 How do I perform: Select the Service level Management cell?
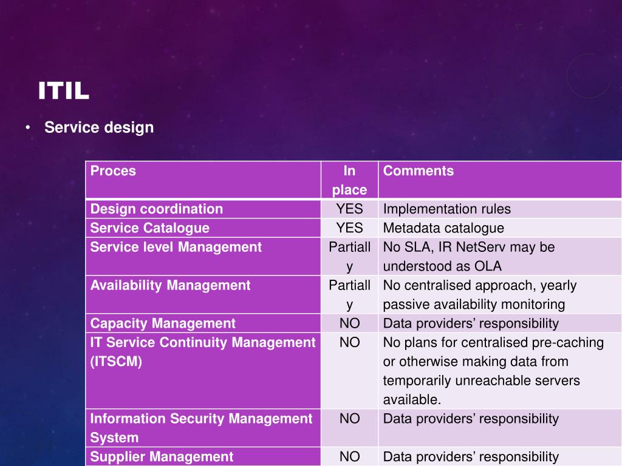(x=203, y=257)
